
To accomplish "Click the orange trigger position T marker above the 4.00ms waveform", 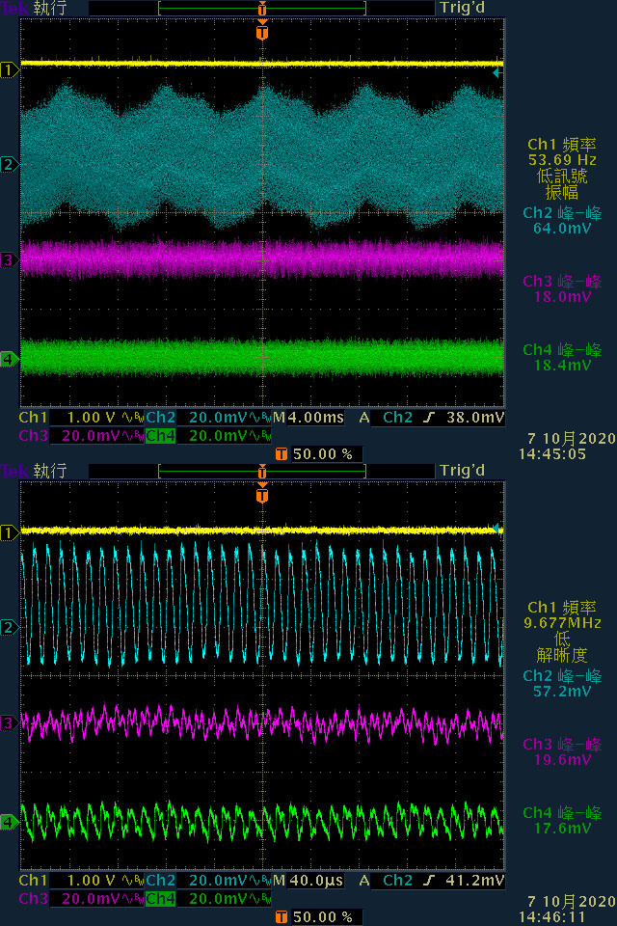I will pyautogui.click(x=262, y=31).
